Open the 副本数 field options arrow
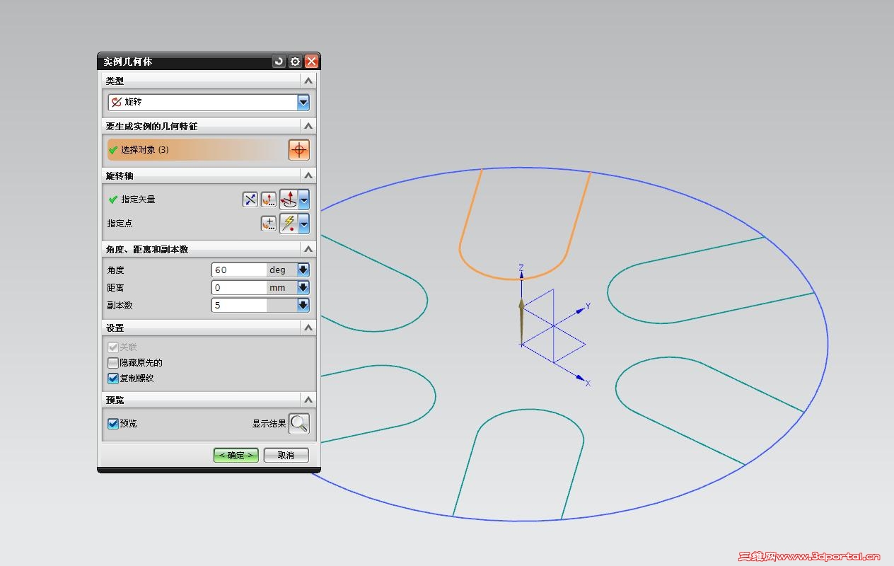 (x=303, y=305)
